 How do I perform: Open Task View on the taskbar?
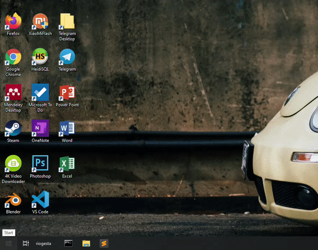coord(26,243)
